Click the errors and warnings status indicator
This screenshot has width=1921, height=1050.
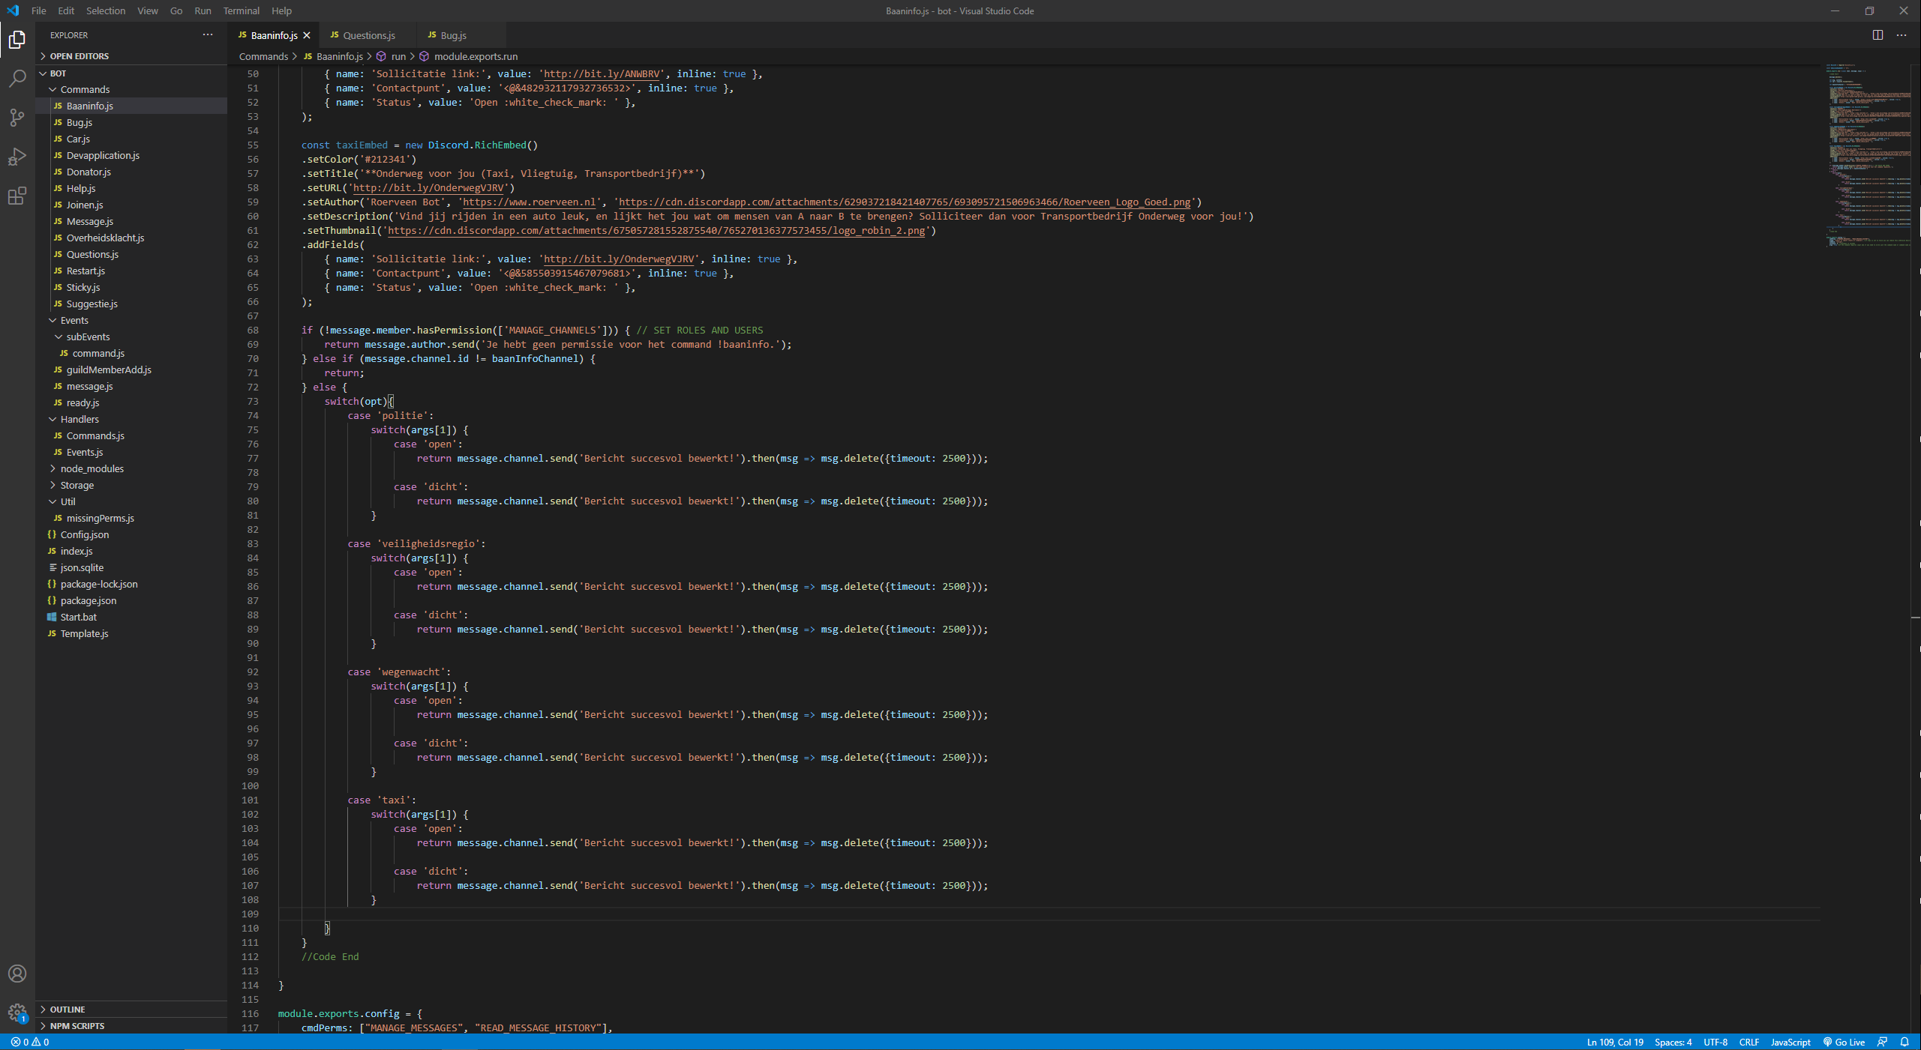[30, 1042]
